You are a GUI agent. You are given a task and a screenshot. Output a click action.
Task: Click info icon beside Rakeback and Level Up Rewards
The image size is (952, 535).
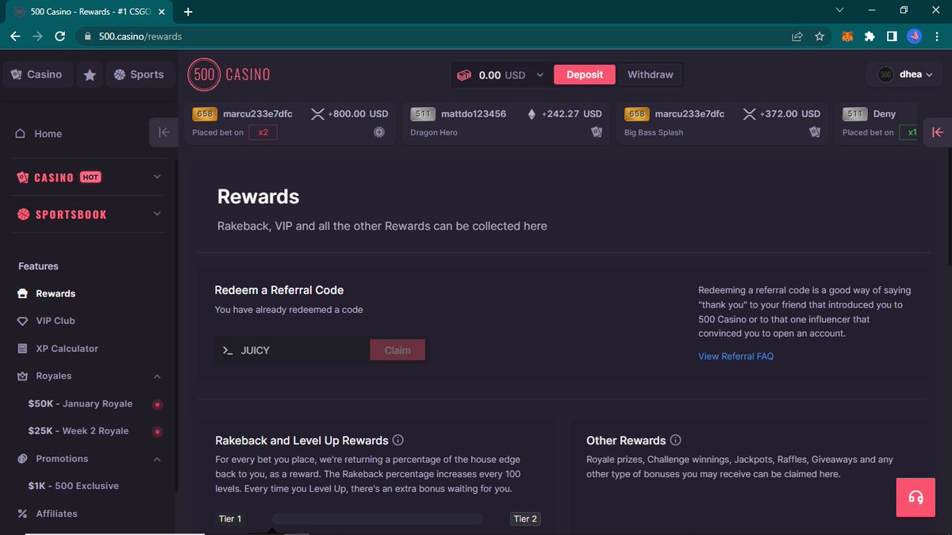click(398, 440)
